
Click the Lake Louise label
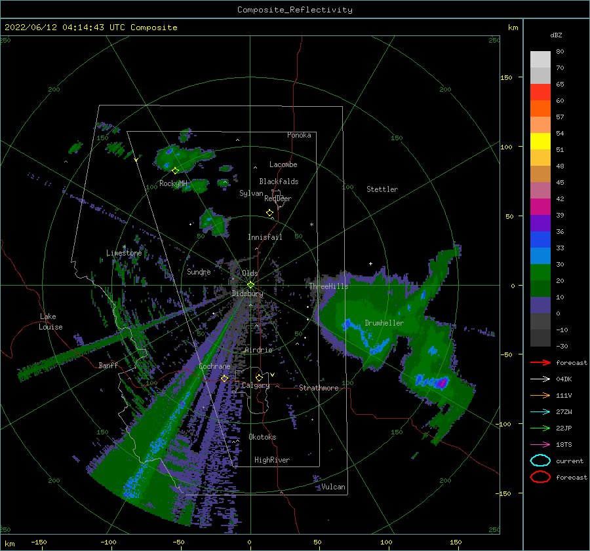(50, 322)
